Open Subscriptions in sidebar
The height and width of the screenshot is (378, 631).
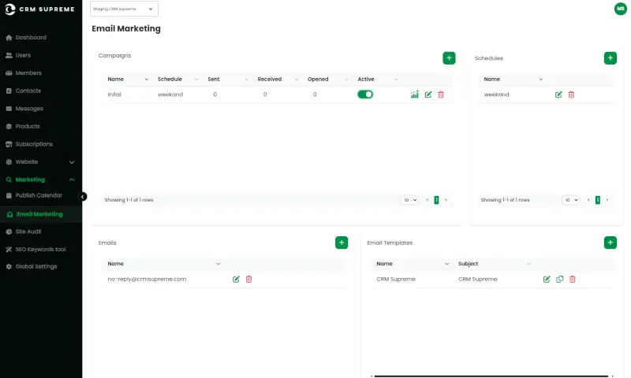tap(29, 144)
